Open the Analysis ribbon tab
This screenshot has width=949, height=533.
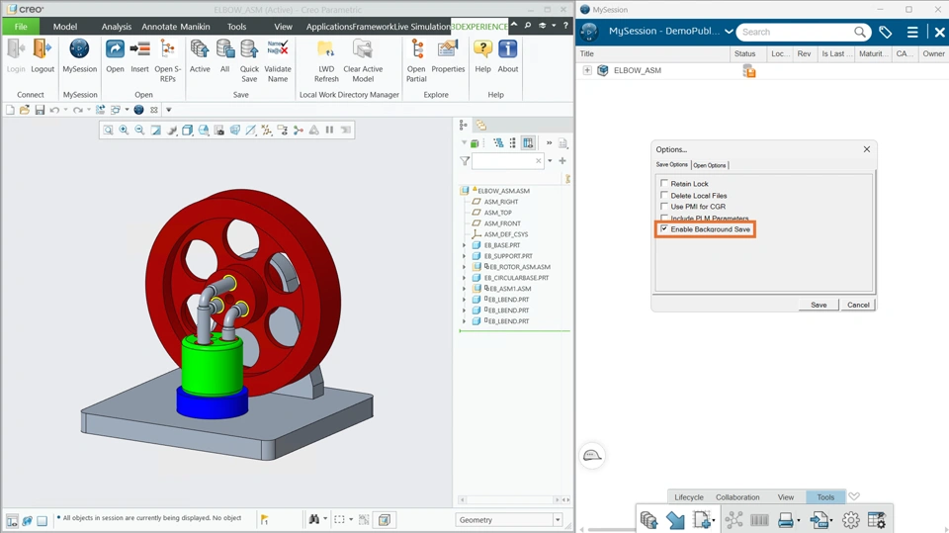click(117, 27)
